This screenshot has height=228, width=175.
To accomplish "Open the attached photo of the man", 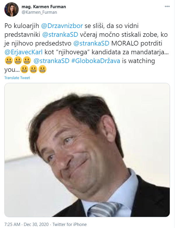I will [87, 150].
